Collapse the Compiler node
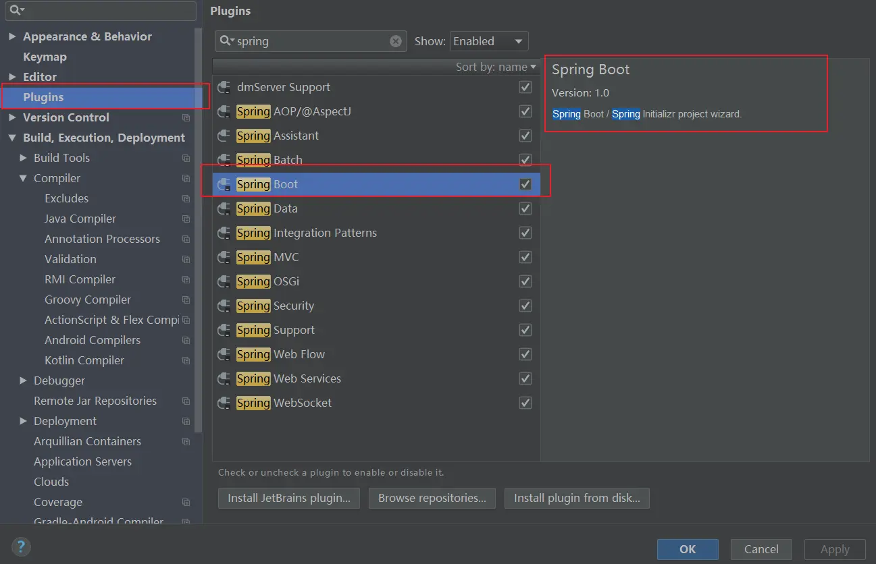 [x=23, y=178]
